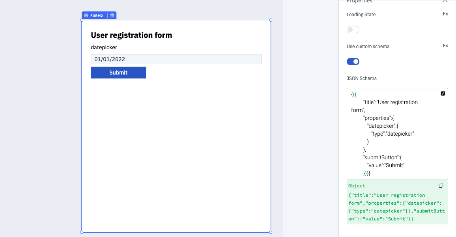The image size is (456, 237).
Task: Expand the JSON Schema code editor
Action: click(x=443, y=93)
